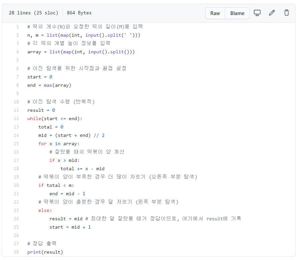The height and width of the screenshot is (260, 299).
Task: Click code 'start = 0'
Action: (x=40, y=77)
